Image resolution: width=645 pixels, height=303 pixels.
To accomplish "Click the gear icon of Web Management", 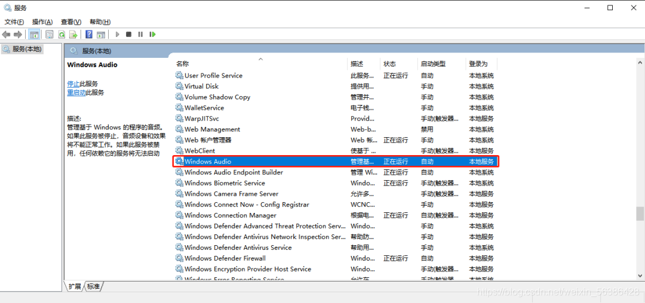I will point(179,129).
